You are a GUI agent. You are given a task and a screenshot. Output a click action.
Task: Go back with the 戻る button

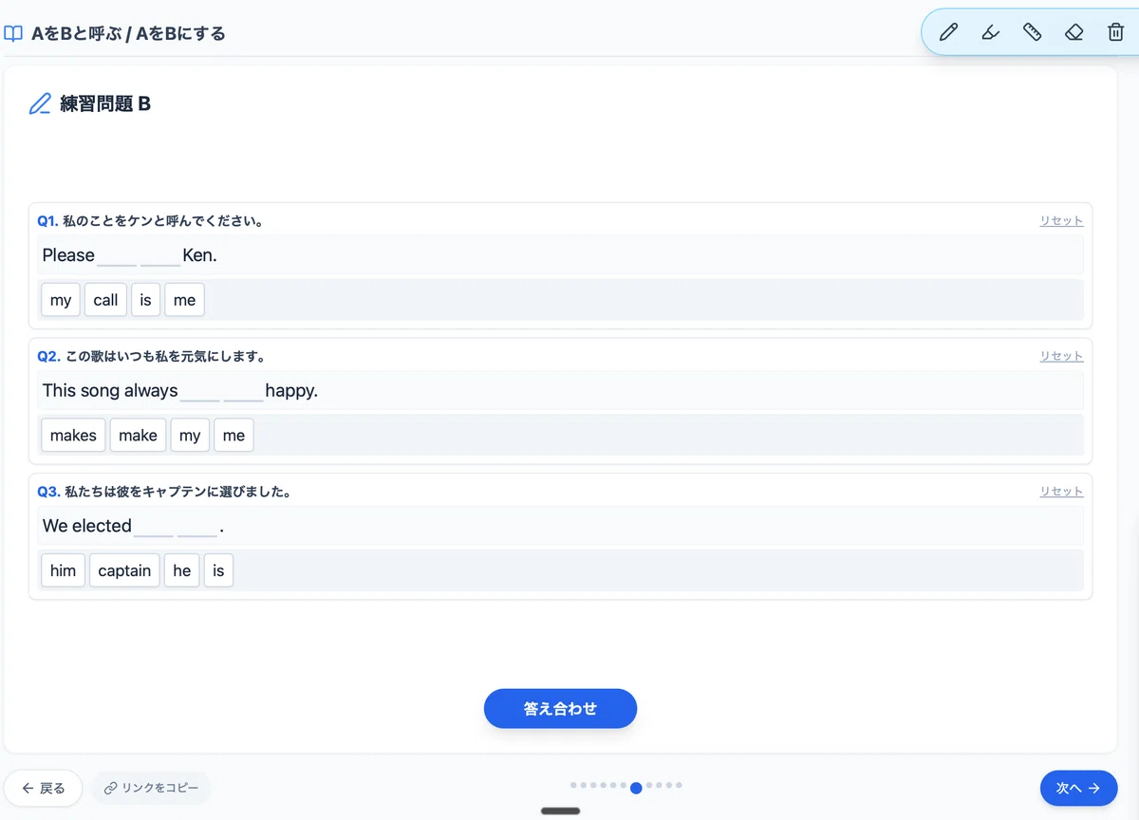[x=44, y=788]
